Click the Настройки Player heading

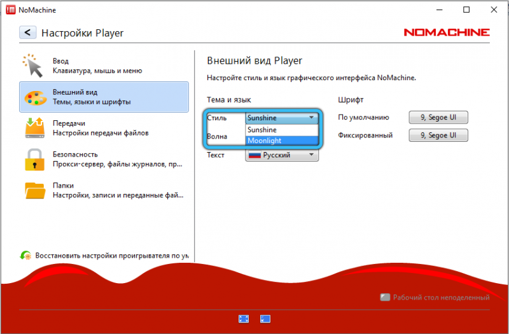click(x=83, y=33)
